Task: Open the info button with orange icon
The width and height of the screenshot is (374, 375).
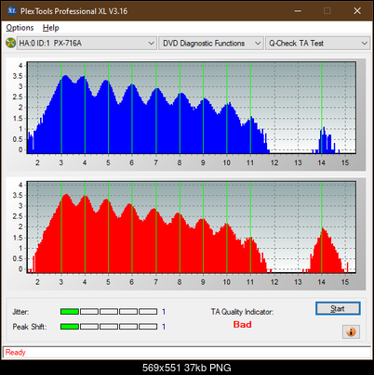Action: (x=351, y=332)
